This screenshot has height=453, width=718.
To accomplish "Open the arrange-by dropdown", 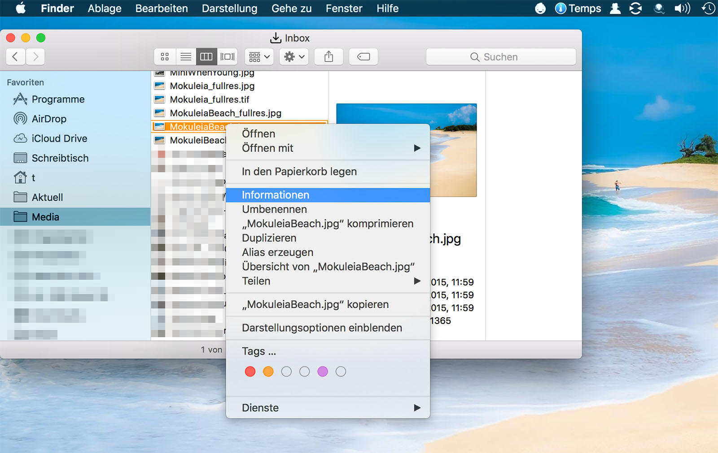I will [x=259, y=57].
